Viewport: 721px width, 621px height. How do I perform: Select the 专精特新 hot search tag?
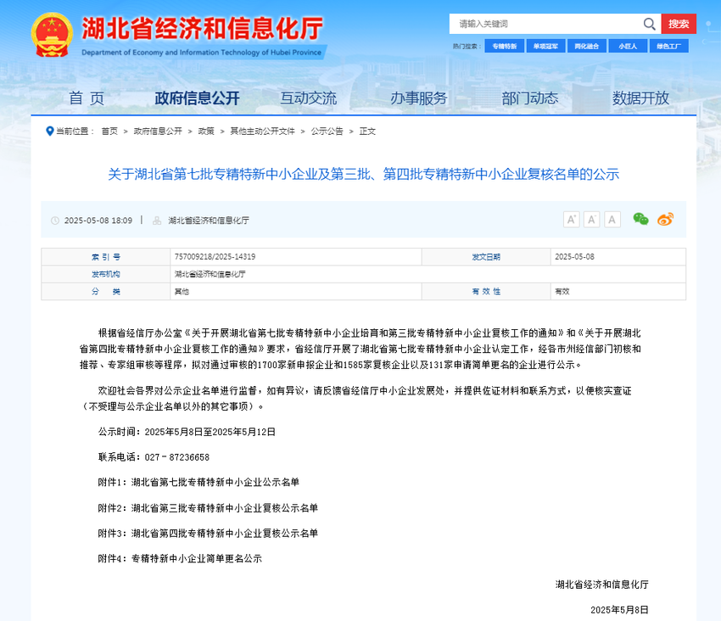[x=504, y=46]
